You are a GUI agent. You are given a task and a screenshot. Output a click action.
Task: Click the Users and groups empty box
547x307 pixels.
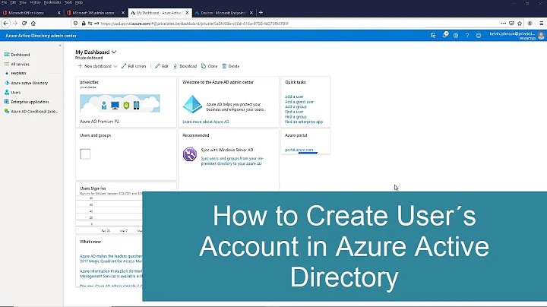[85, 153]
